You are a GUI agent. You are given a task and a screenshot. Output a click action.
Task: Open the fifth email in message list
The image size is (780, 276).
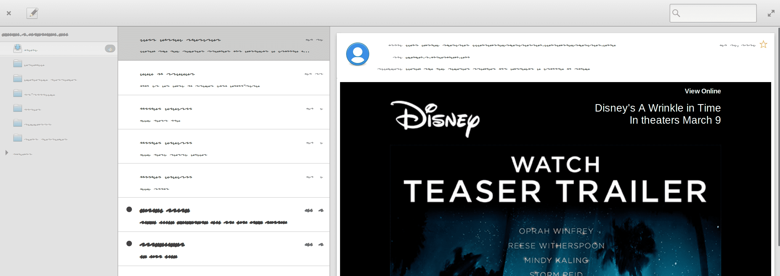[x=224, y=180]
